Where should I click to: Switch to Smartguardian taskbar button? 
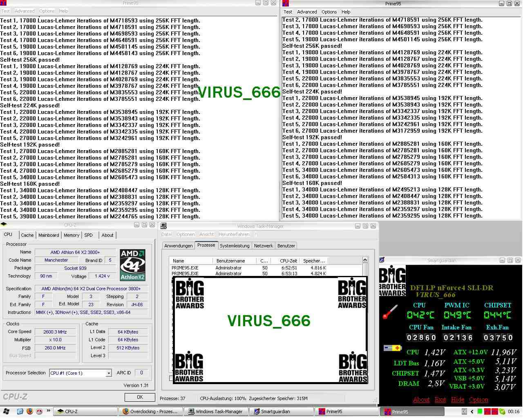282,411
